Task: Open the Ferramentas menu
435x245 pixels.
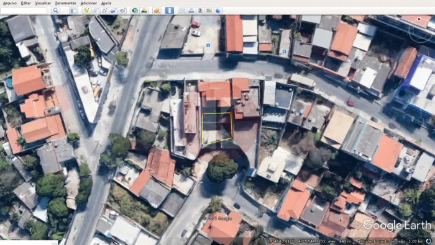Action: click(x=65, y=3)
